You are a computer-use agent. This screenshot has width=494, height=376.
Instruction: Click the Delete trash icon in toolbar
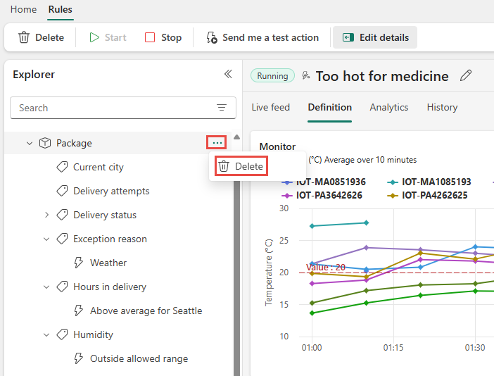coord(24,37)
